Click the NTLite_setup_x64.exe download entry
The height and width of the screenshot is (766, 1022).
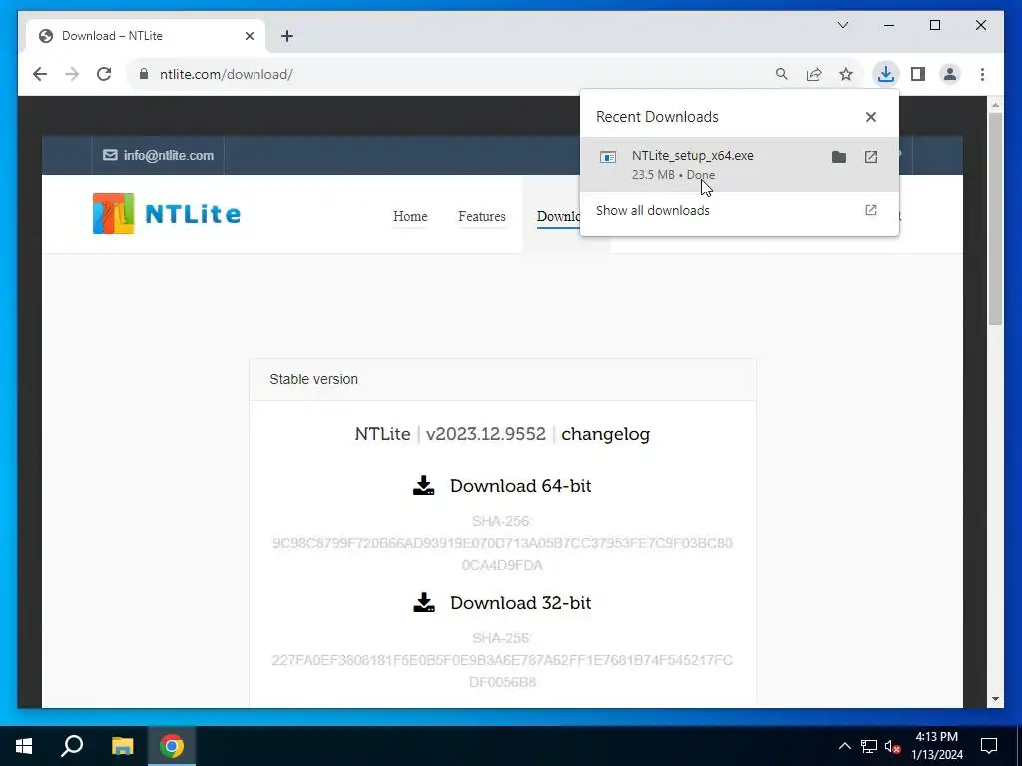click(740, 165)
